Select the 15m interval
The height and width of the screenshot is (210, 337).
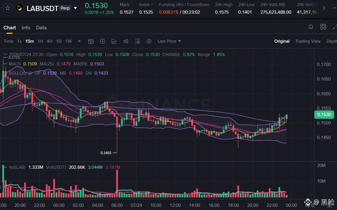tap(29, 41)
